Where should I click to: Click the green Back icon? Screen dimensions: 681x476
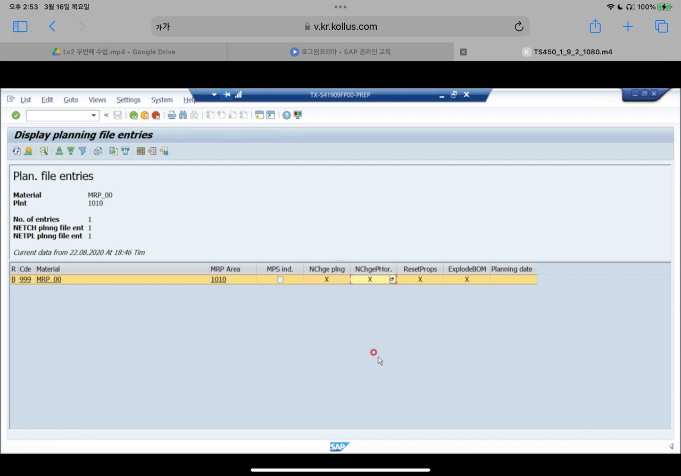tap(134, 115)
